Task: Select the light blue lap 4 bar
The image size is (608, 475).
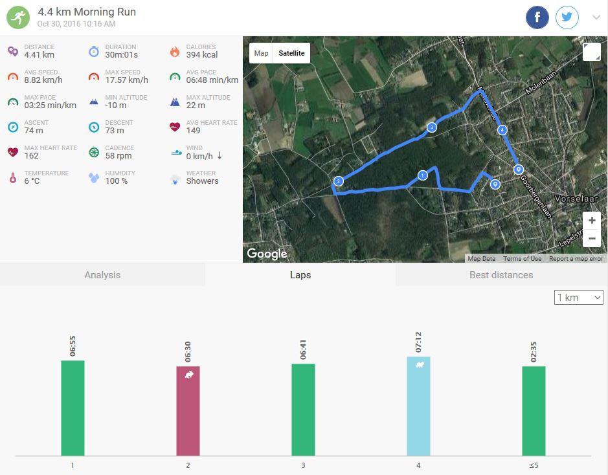Action: click(418, 406)
